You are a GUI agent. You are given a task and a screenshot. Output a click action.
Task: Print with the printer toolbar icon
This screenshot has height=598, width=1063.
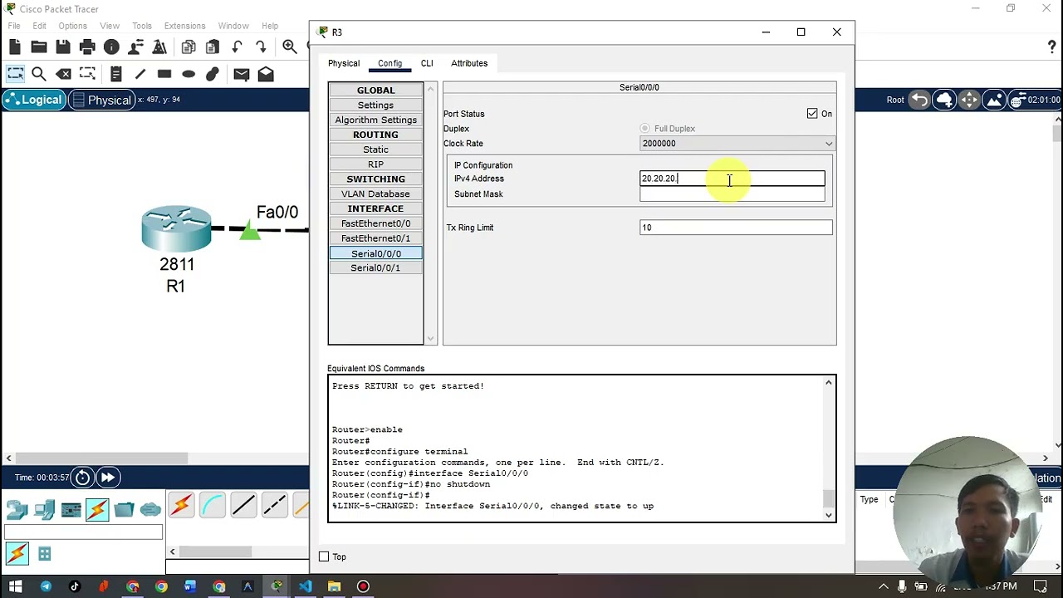[x=87, y=47]
